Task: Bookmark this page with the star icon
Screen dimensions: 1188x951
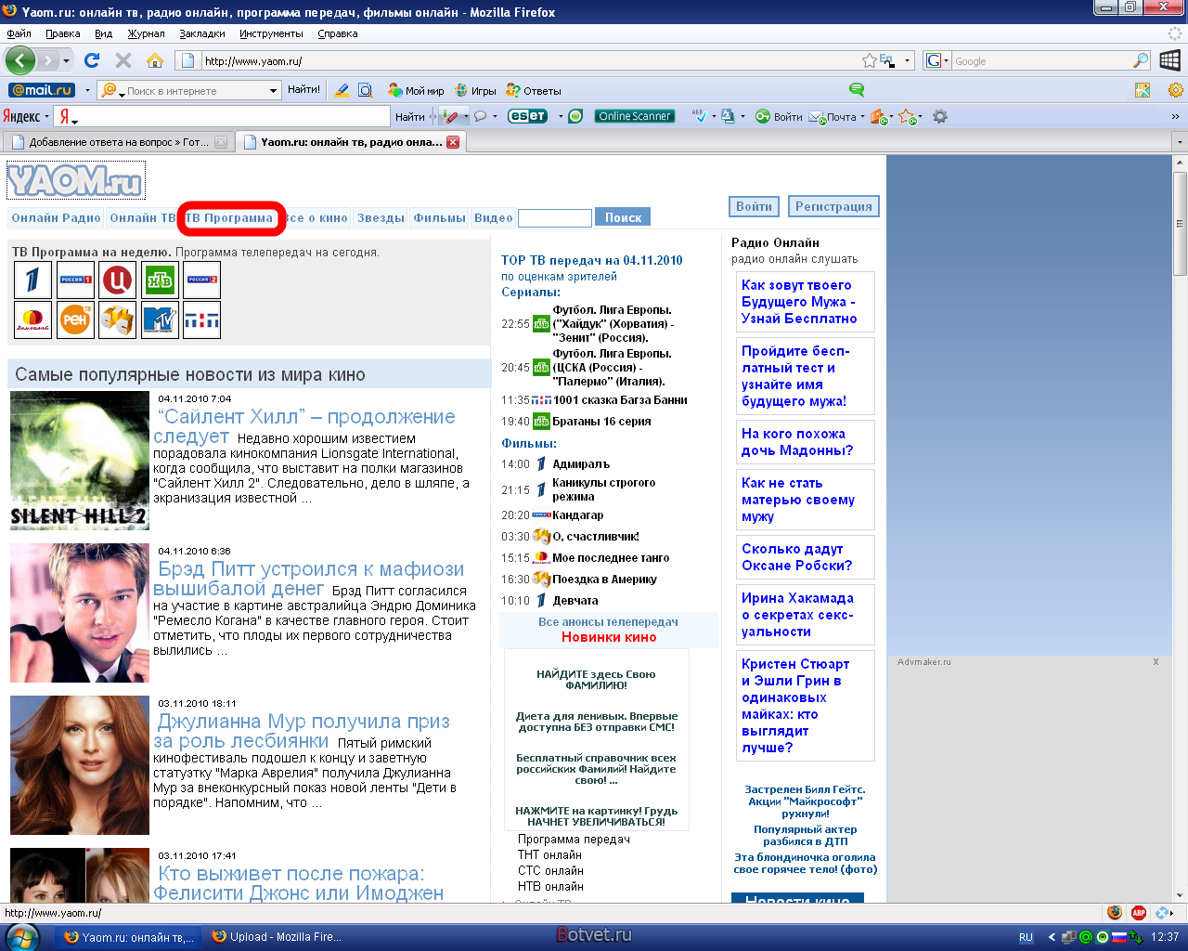Action: click(x=870, y=60)
